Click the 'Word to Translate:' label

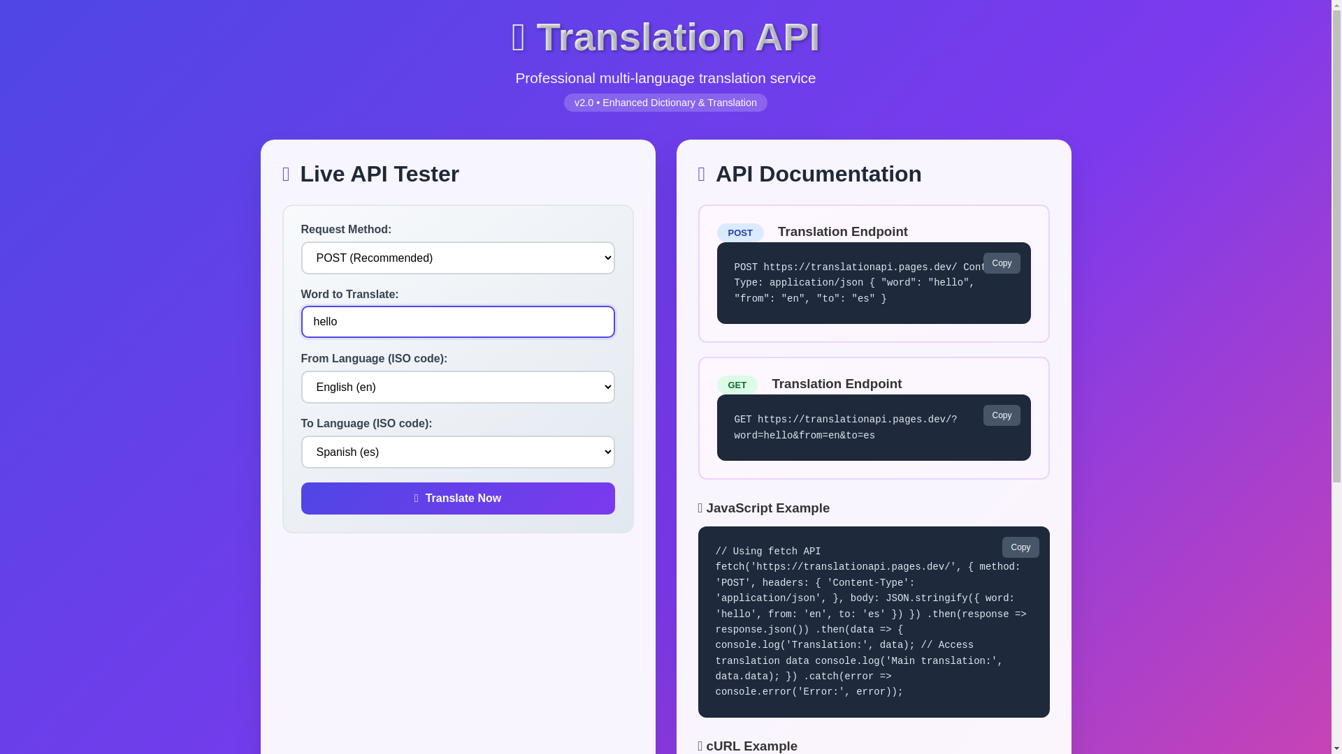349,295
